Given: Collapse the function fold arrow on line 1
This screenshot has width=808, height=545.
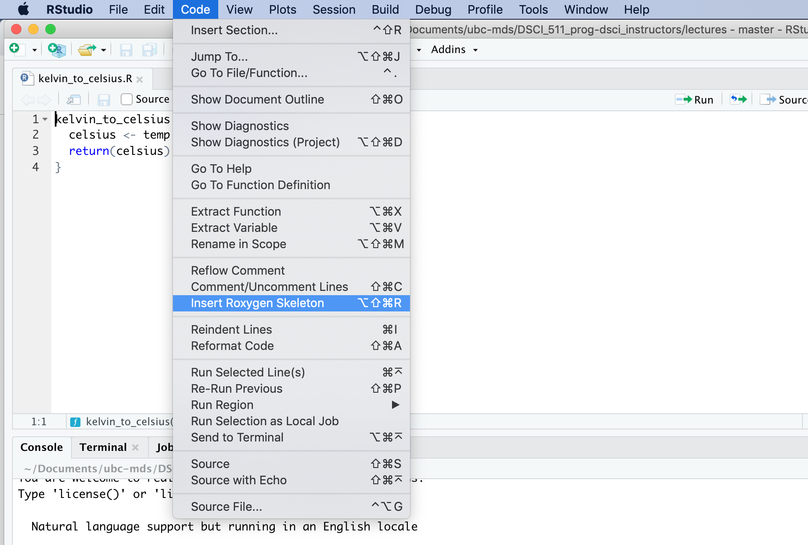Looking at the screenshot, I should (x=45, y=119).
